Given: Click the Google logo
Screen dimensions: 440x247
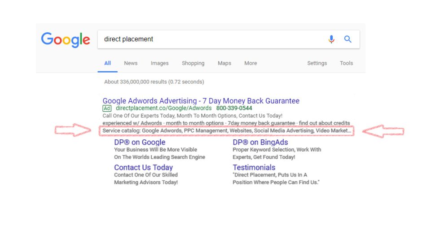Looking at the screenshot, I should [x=66, y=40].
